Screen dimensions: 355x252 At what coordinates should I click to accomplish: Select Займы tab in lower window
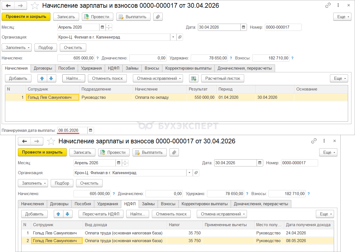(148, 204)
